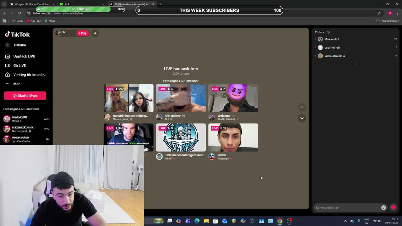
Task: Open the Alla bokmärken folder
Action: tap(388, 21)
